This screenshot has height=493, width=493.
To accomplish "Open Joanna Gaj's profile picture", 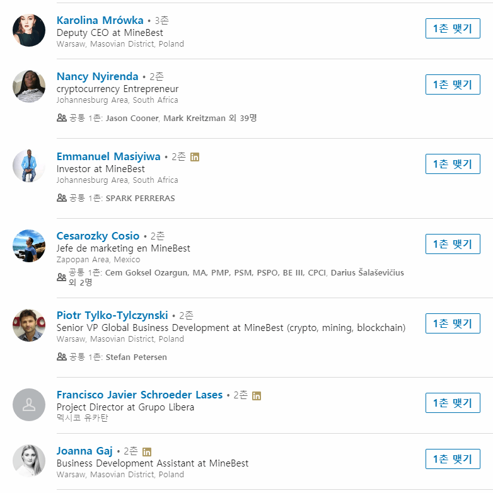I will pos(29,461).
